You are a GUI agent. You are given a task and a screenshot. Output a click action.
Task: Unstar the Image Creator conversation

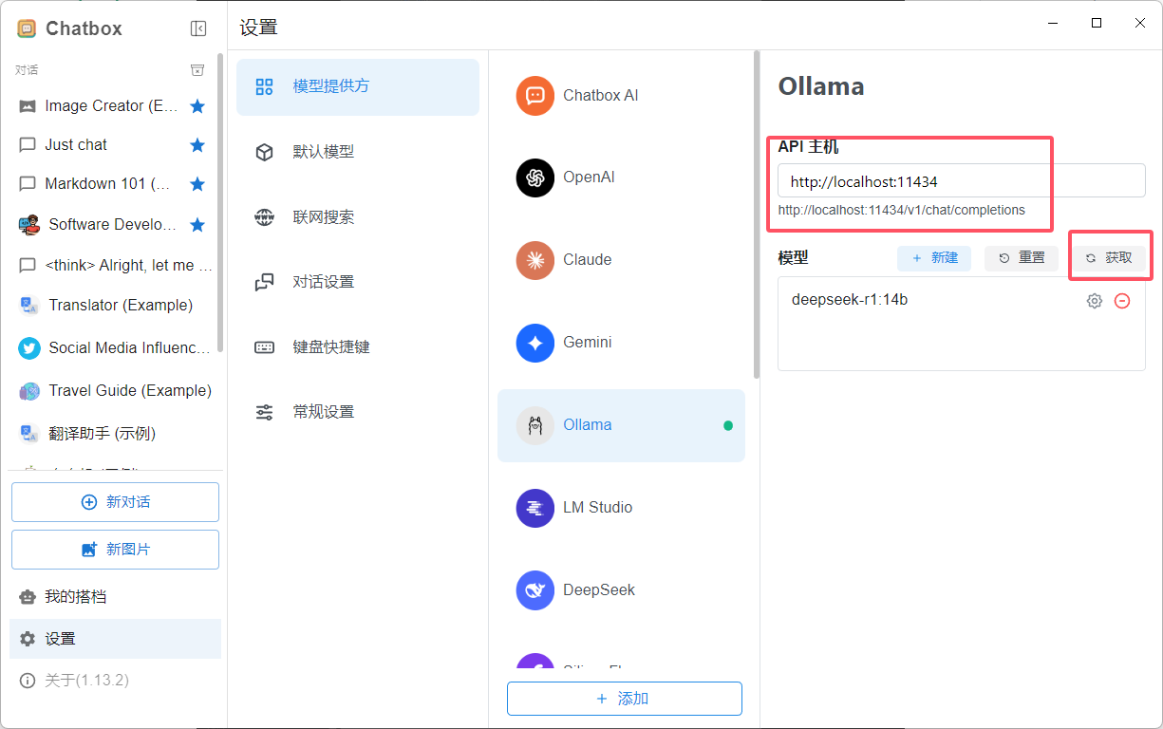point(197,106)
